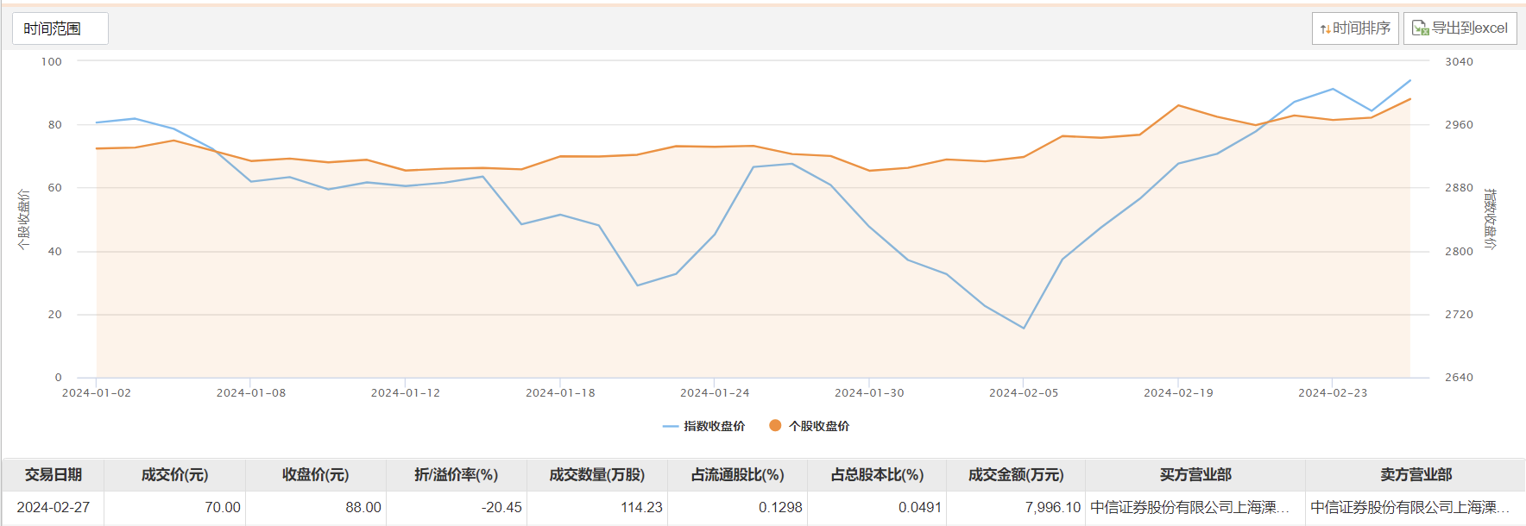Viewport: 1526px width, 526px height.
Task: Click the blue index line lowest point near 2024-02-05
Action: [x=1024, y=329]
